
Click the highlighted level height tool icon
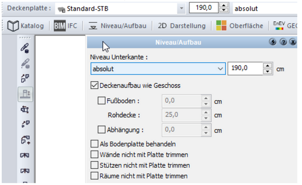click(x=25, y=94)
